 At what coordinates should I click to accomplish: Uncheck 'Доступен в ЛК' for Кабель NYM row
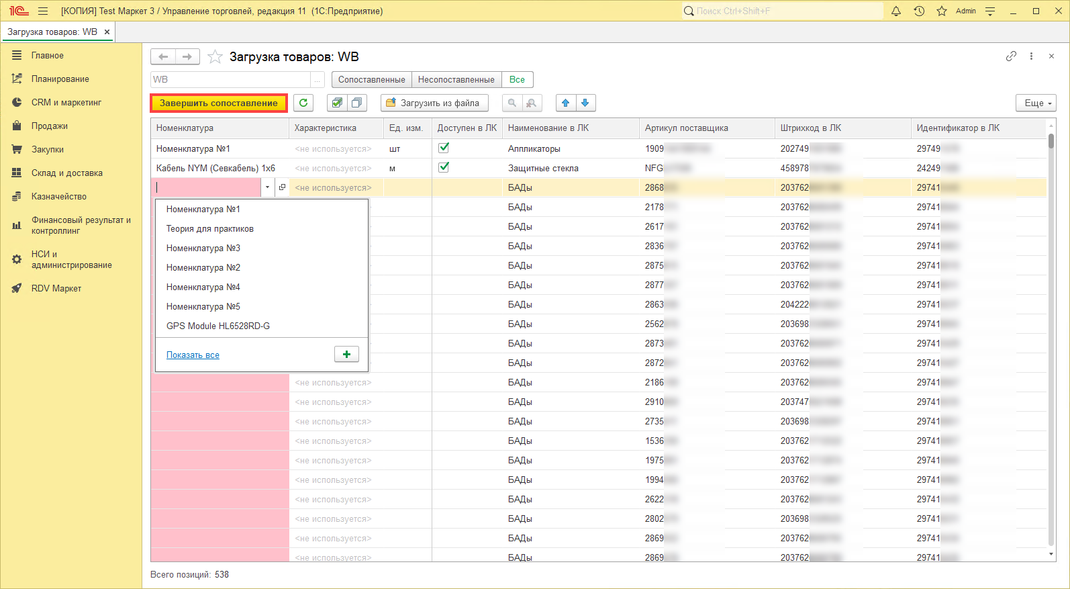444,167
